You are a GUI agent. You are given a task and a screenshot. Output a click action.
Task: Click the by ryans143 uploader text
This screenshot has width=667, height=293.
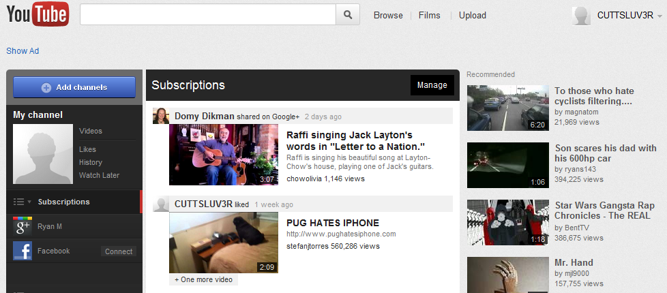pos(575,169)
